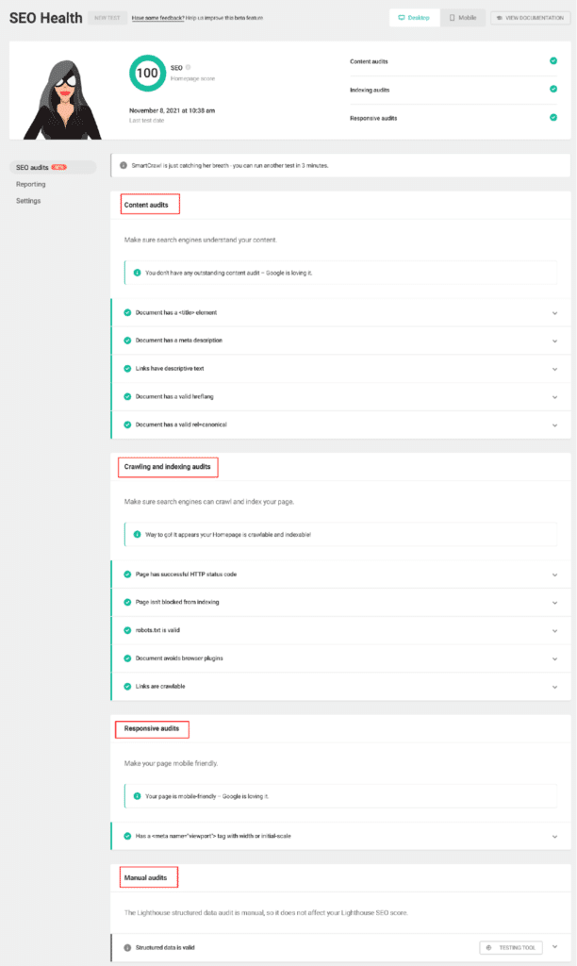577x966 pixels.
Task: Click check icon for 'Document has a valid rel=canonical'
Action: click(127, 425)
